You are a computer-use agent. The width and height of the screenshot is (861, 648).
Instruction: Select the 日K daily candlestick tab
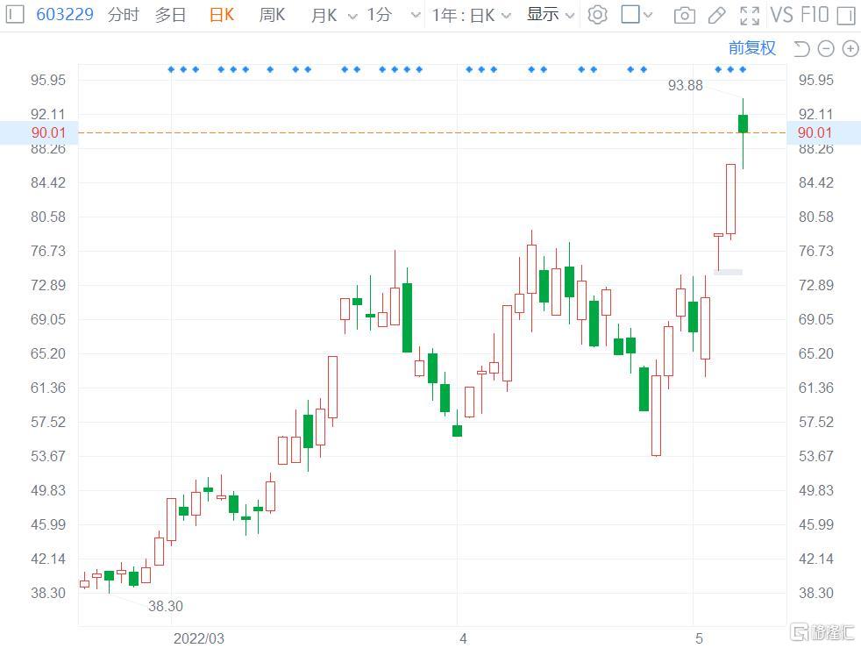point(221,14)
